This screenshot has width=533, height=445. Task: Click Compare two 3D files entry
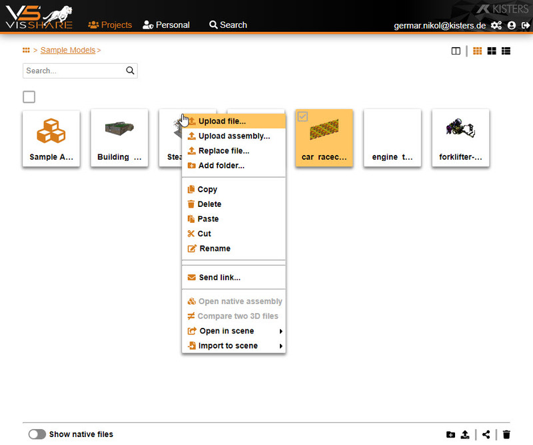click(234, 316)
